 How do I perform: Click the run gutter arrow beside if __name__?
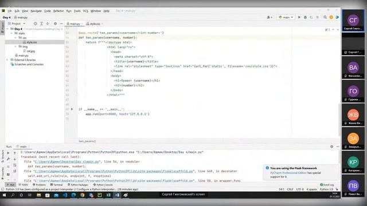coord(72,109)
